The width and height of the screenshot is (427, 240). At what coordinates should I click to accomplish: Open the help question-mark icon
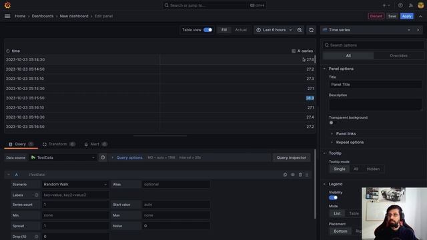[x=400, y=5]
